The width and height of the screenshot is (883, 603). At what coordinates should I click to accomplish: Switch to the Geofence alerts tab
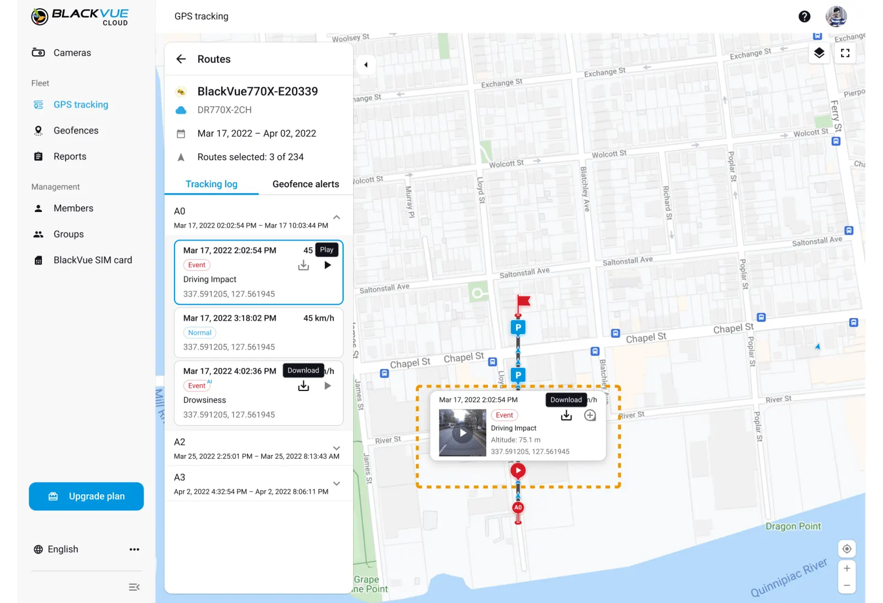coord(306,184)
